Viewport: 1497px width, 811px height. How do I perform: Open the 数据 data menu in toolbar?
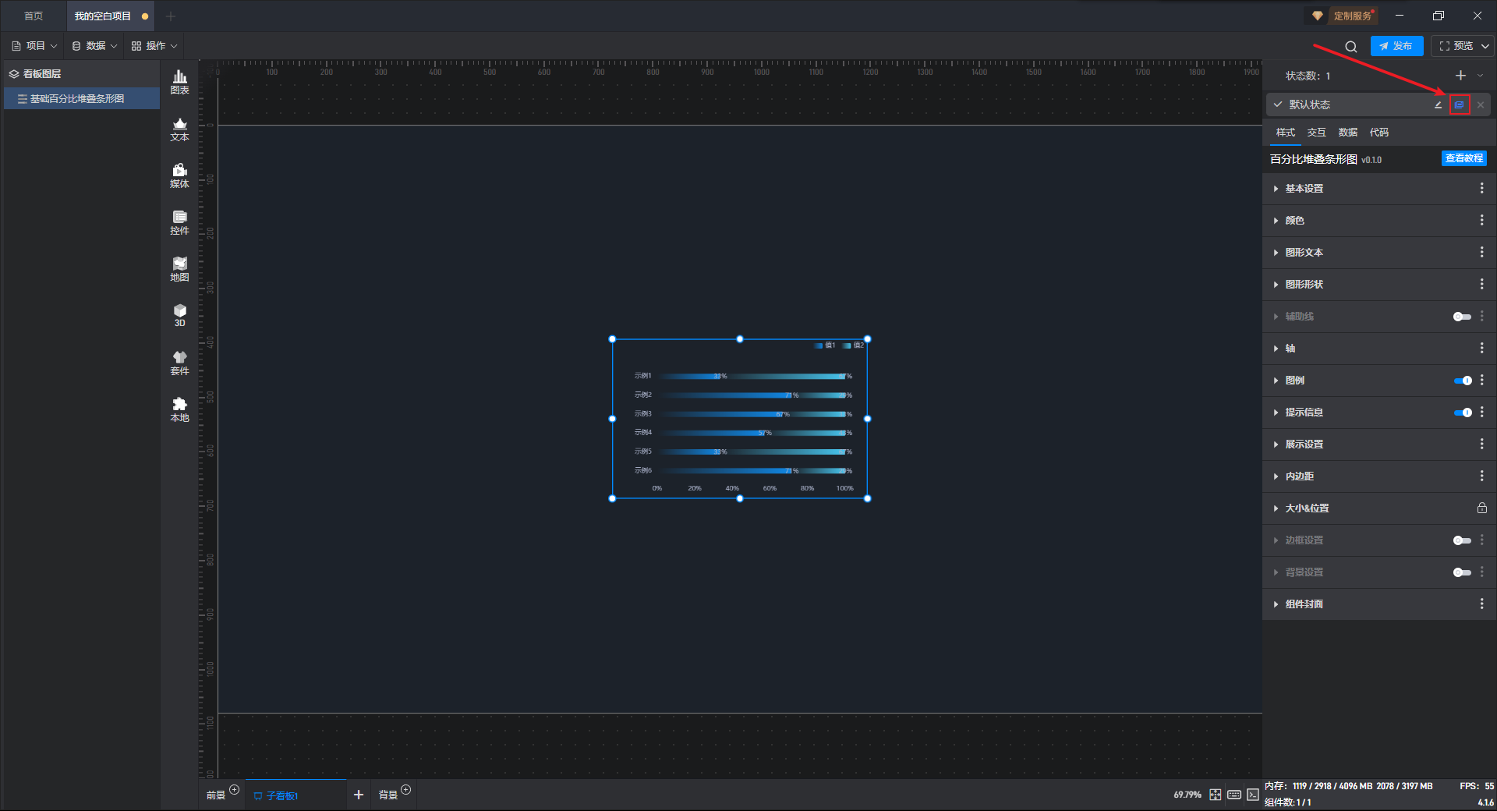(94, 46)
